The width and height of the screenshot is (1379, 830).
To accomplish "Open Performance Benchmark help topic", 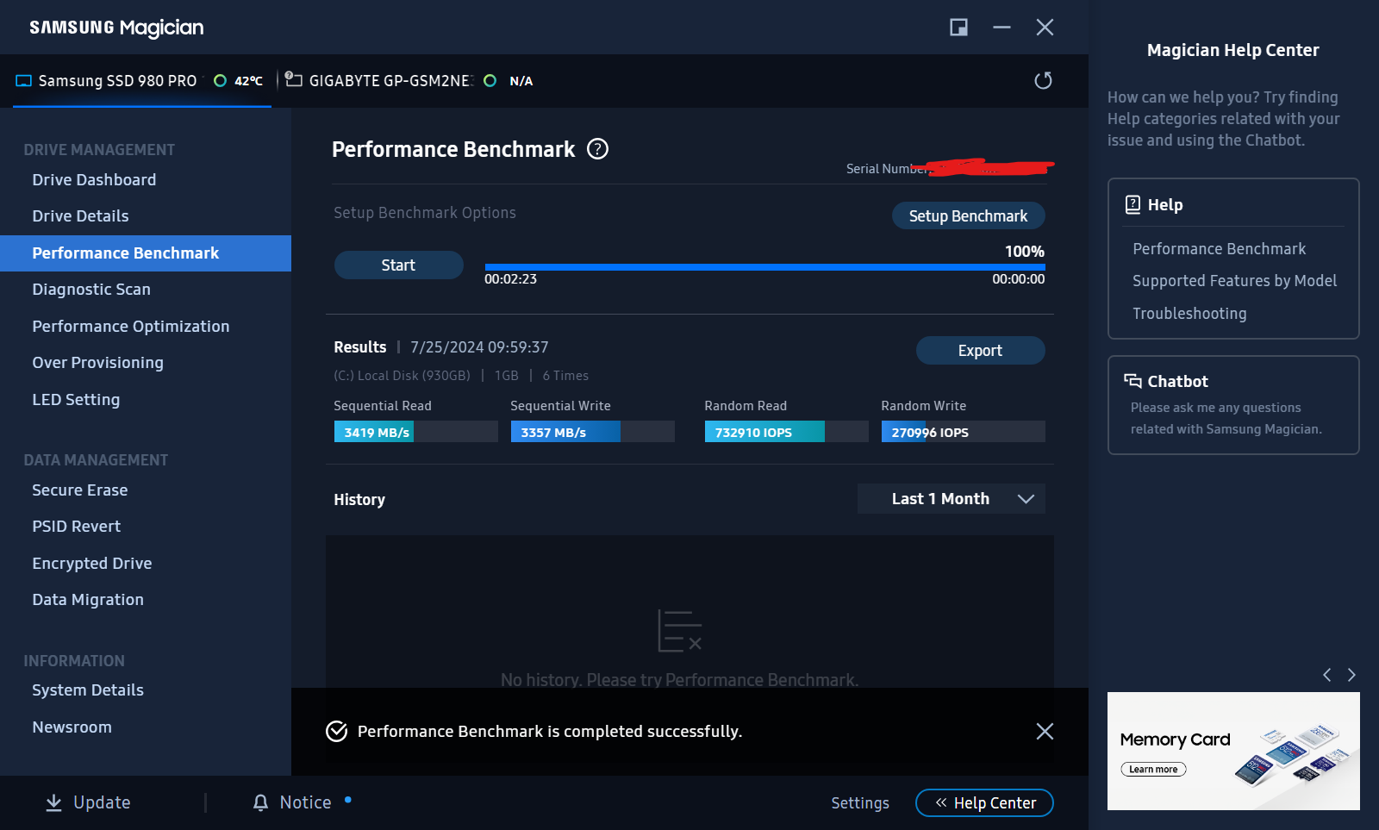I will click(1219, 249).
